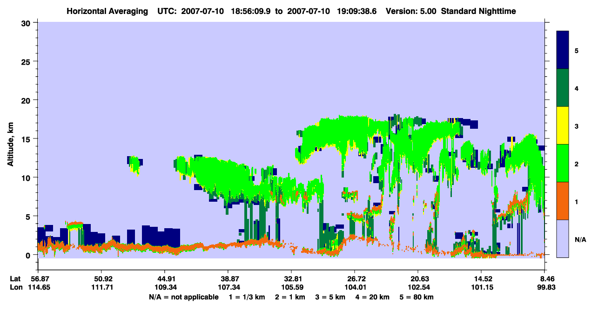The width and height of the screenshot is (605, 310).
Task: Click longitude value 104.01
Action: click(x=355, y=287)
